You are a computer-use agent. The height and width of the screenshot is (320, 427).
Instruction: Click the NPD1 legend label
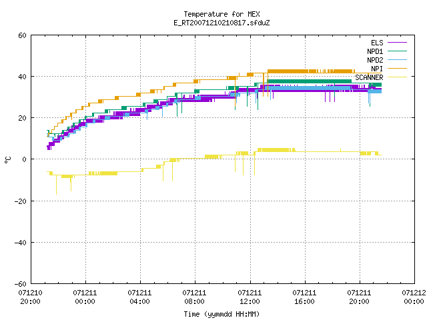tap(375, 51)
